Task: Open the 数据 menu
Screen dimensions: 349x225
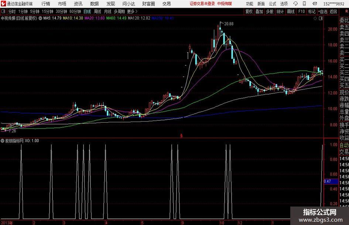Action: click(x=95, y=4)
